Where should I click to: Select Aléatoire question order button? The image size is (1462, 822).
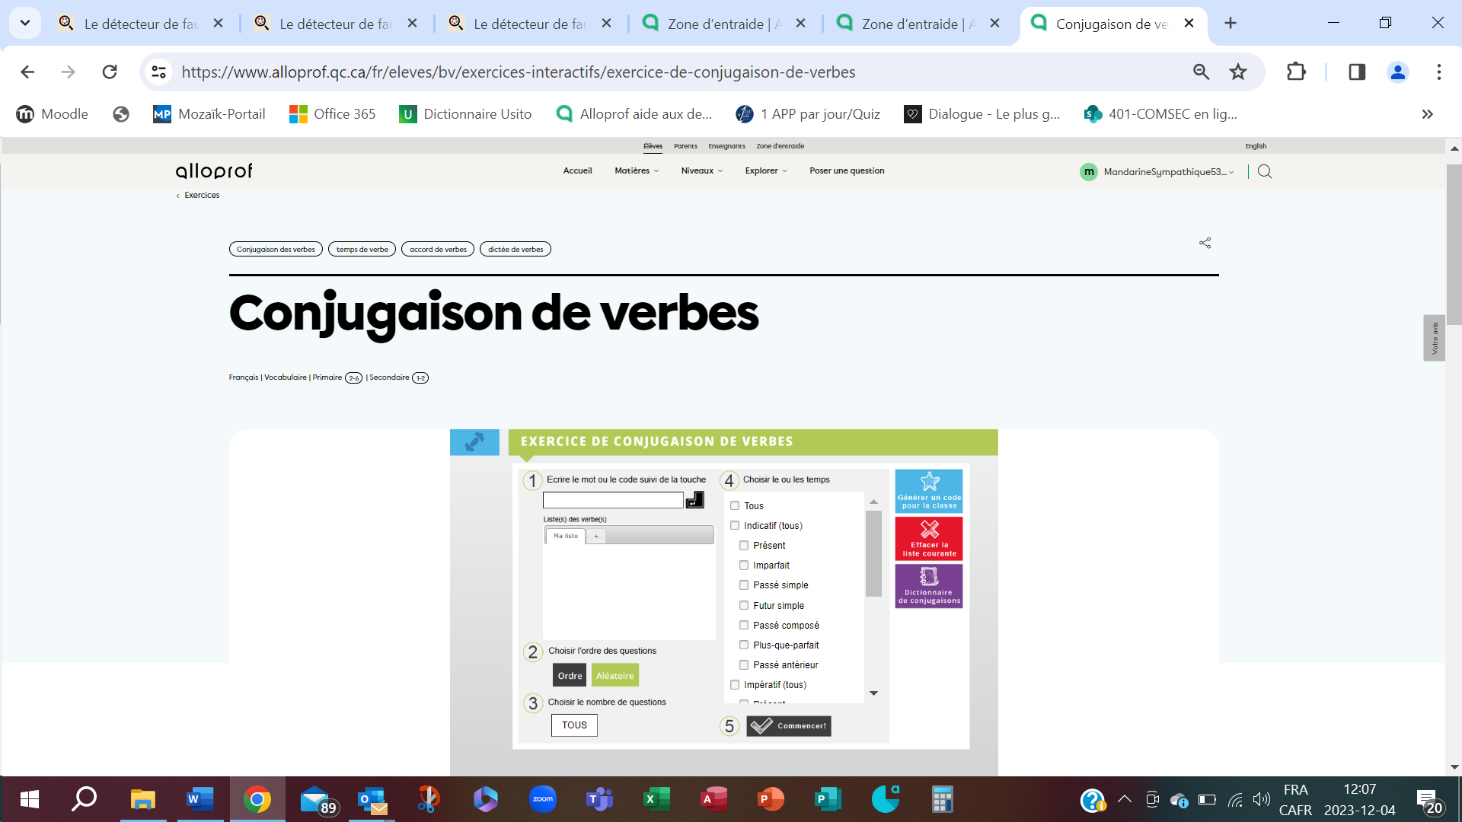point(614,676)
